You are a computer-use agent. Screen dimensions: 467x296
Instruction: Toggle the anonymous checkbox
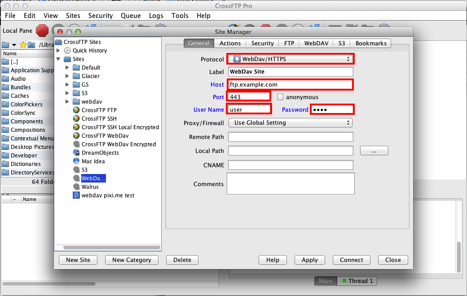[280, 97]
